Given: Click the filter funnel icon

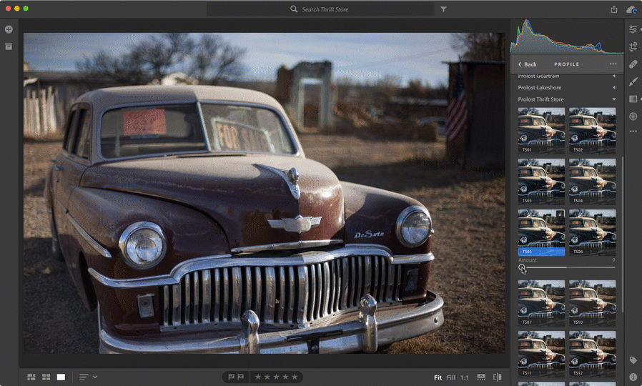Looking at the screenshot, I should (x=443, y=9).
